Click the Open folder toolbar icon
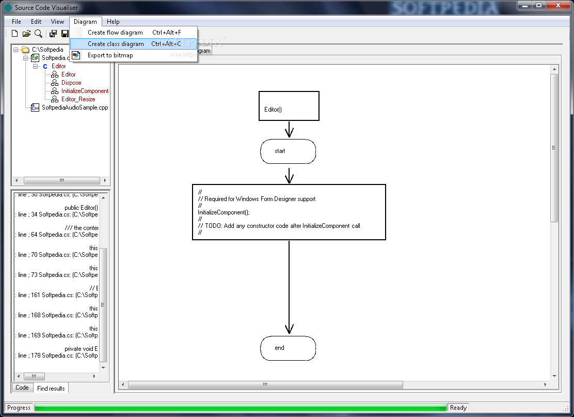574x417 pixels. [26, 34]
